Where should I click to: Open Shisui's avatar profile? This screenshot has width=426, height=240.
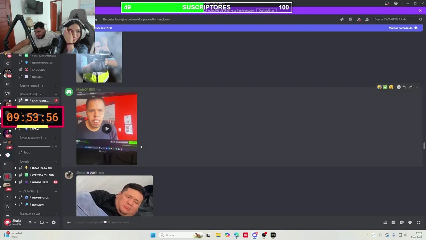pyautogui.click(x=69, y=175)
